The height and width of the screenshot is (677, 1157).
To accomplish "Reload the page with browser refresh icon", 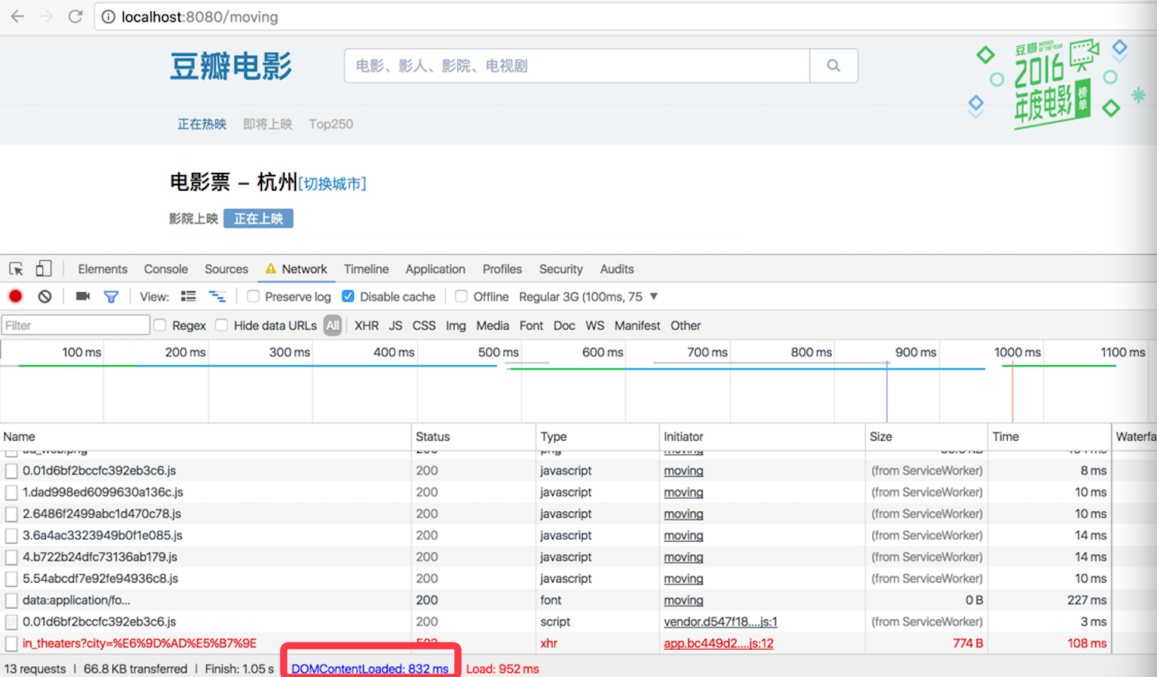I will pos(75,17).
